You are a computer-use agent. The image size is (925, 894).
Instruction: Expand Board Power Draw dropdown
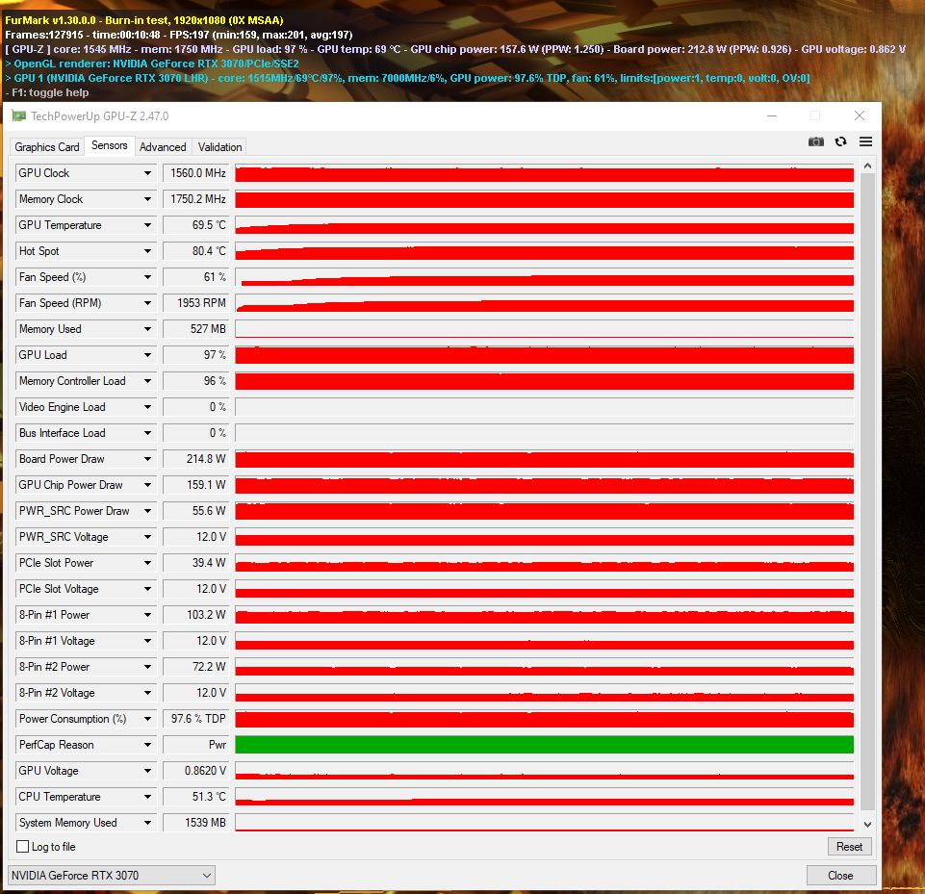pyautogui.click(x=147, y=459)
